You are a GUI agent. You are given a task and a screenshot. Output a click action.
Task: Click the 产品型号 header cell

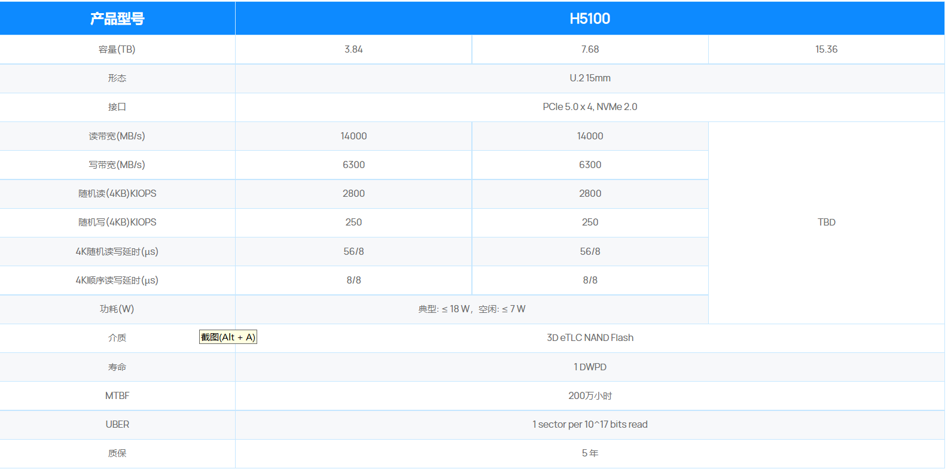click(117, 19)
